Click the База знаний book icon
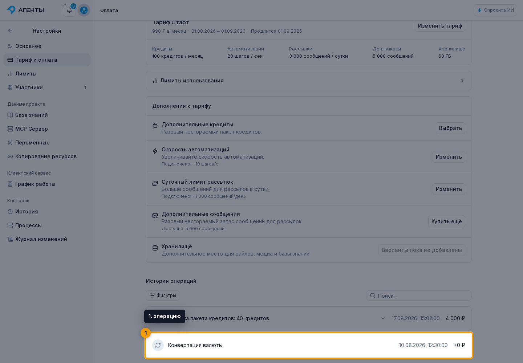Screen dimensions: 523x363 click(10, 115)
